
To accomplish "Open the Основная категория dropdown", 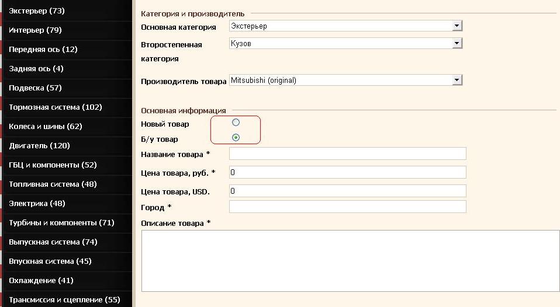I will click(x=345, y=26).
